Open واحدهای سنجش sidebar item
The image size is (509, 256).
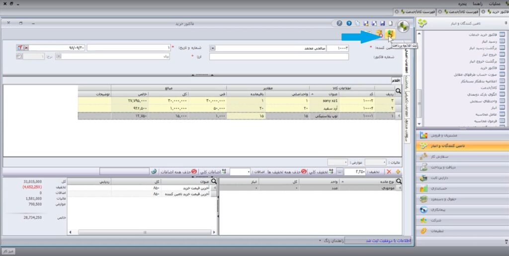(x=483, y=101)
